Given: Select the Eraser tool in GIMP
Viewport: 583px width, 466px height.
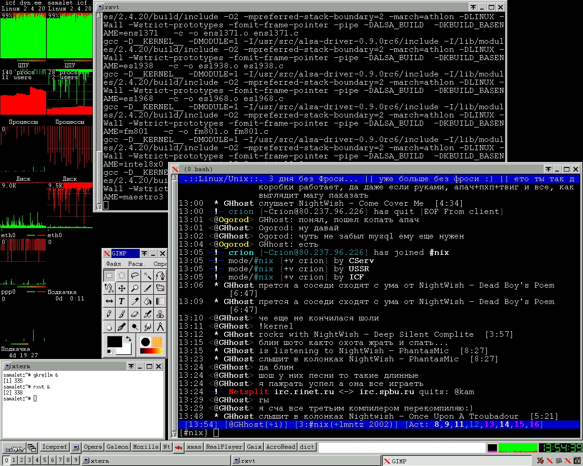Looking at the screenshot, I should 135,314.
